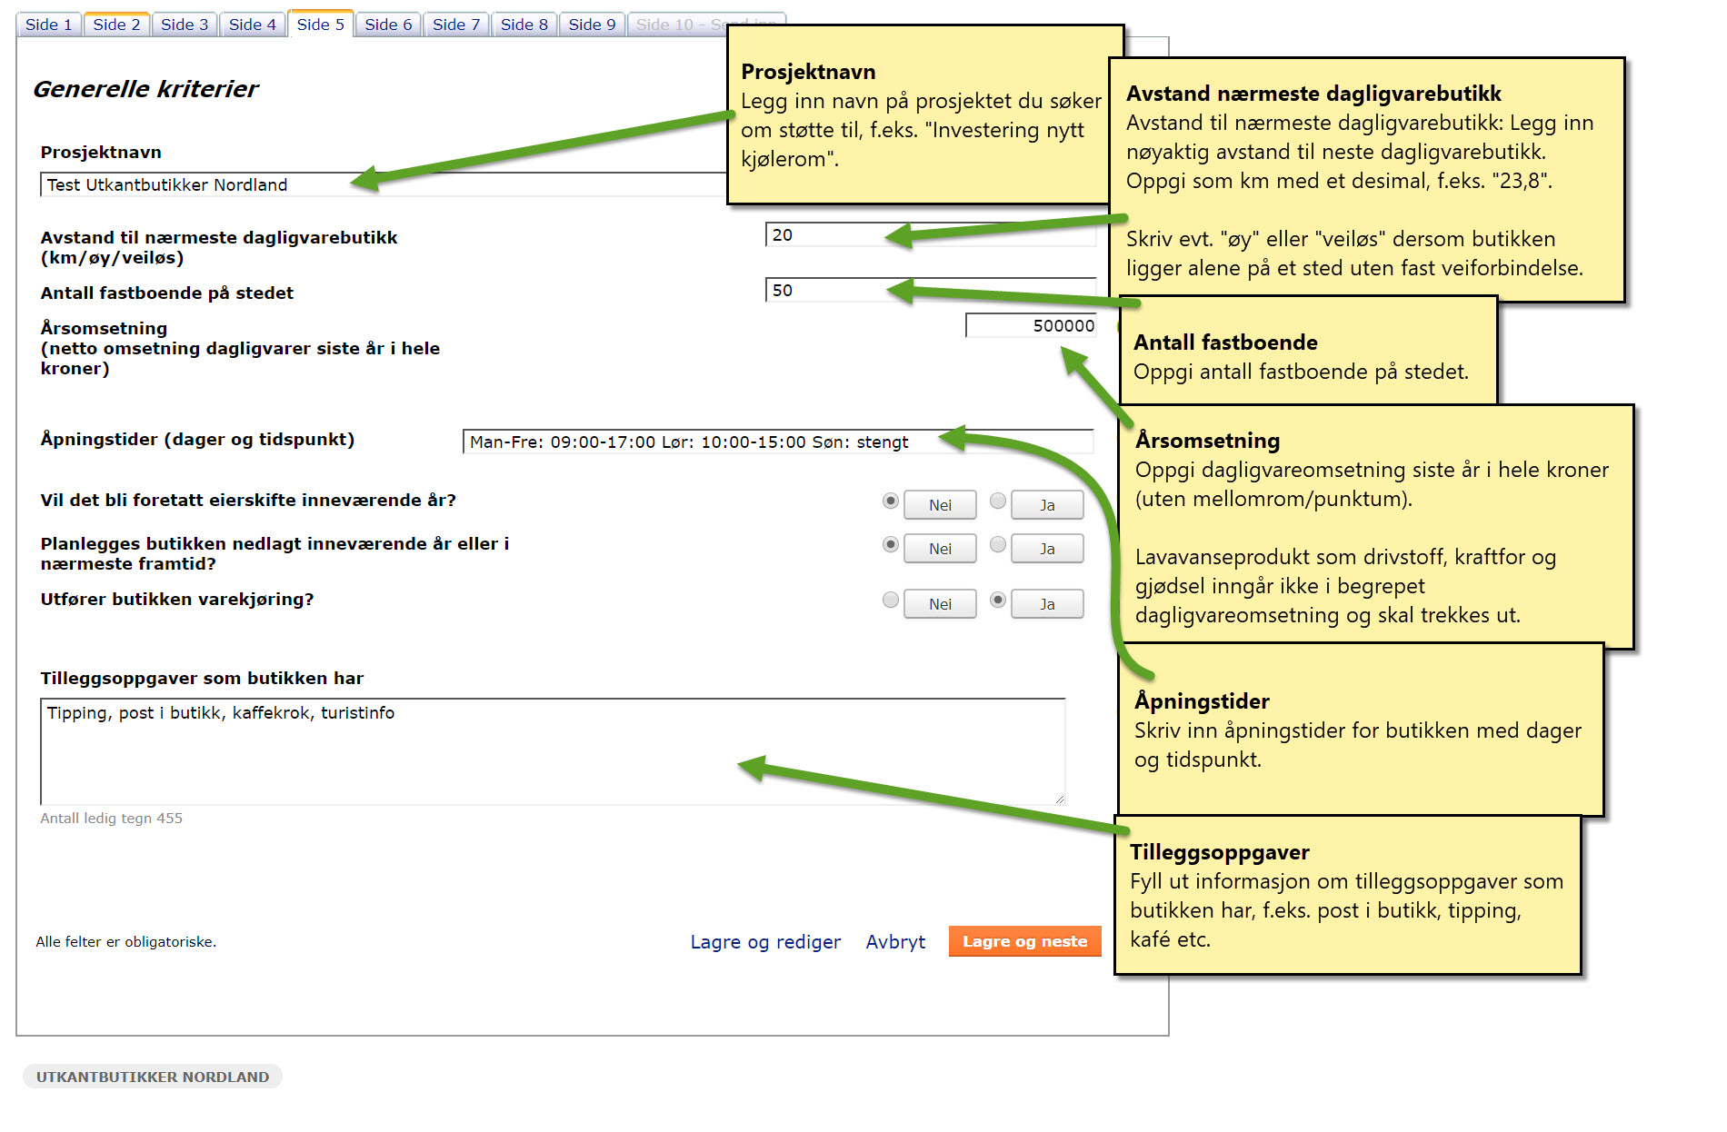Click Ja button for eierskifte question

pos(1047,505)
